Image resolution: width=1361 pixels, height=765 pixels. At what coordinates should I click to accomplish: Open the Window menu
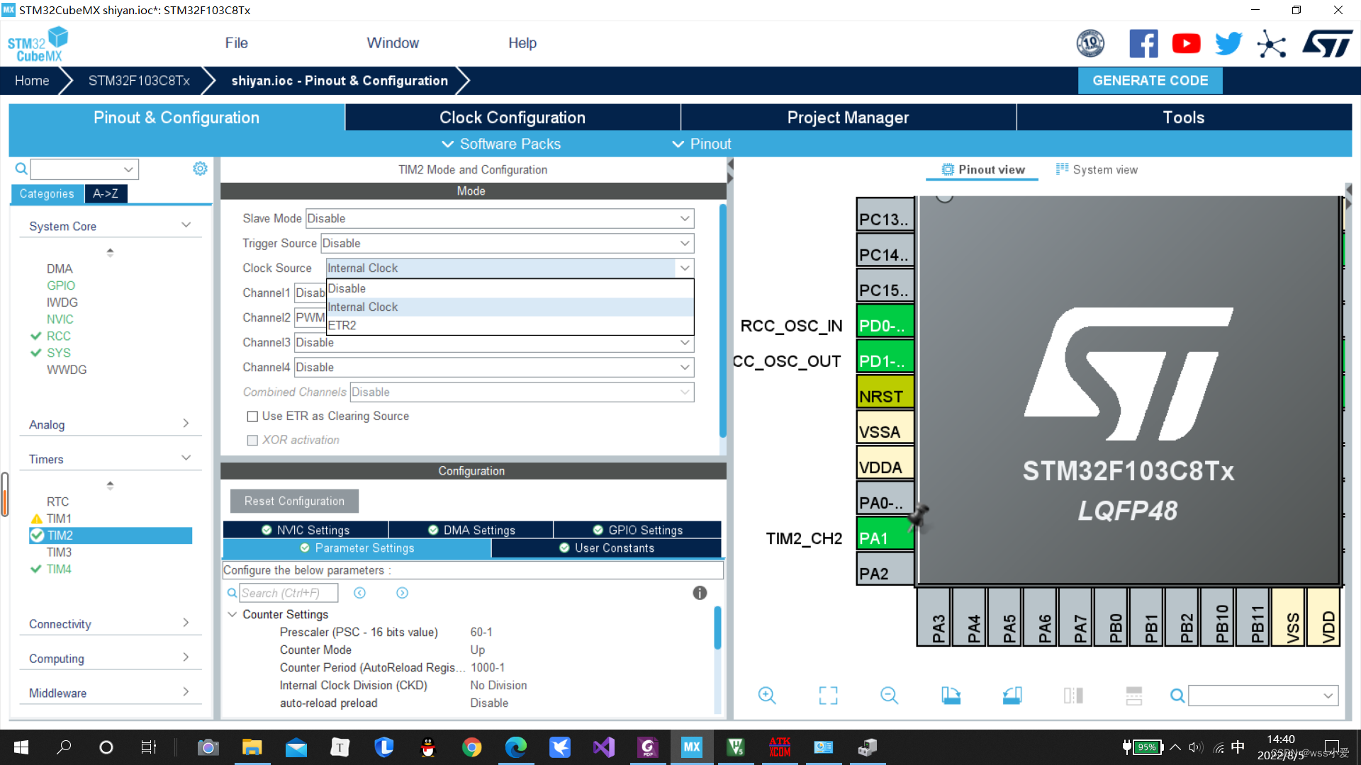tap(393, 43)
